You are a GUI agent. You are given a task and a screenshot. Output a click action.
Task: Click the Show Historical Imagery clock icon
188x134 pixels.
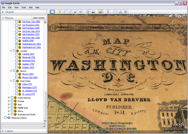click(x=88, y=12)
